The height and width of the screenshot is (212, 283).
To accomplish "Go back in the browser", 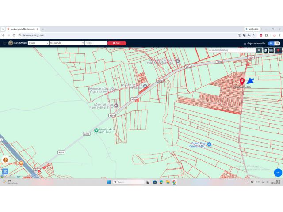I will pyautogui.click(x=4, y=35).
